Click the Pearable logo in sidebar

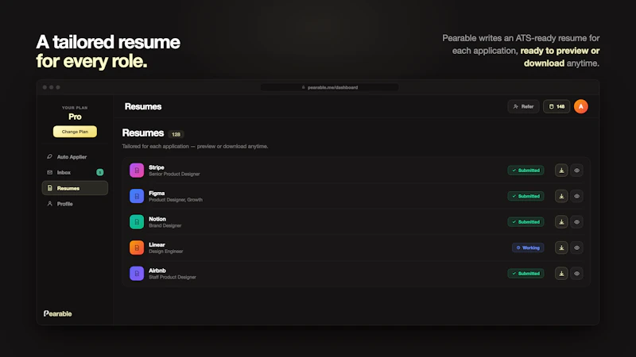coord(57,313)
